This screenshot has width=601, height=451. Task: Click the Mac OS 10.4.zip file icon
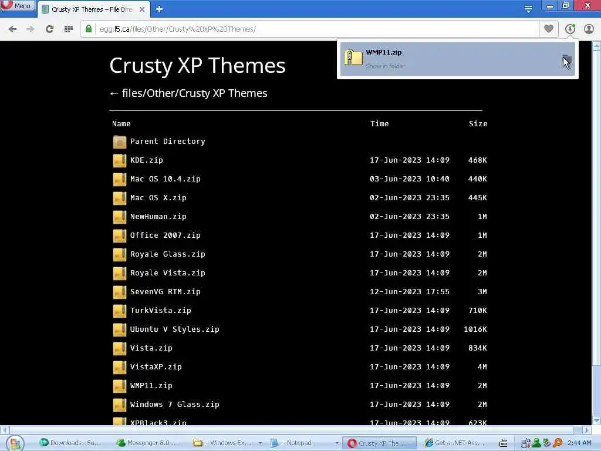120,180
